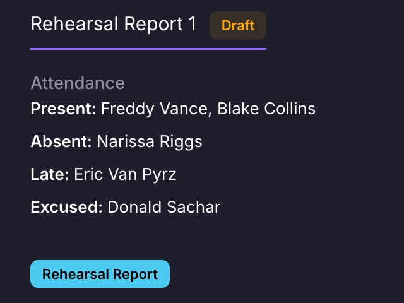Select the surname Sachar
404x303 pixels.
(194, 207)
